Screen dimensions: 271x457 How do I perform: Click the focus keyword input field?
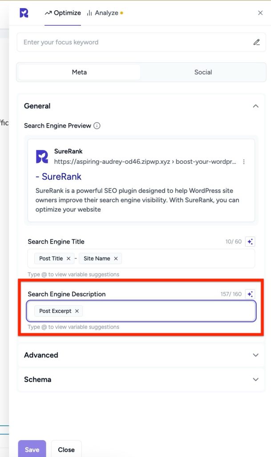(x=133, y=42)
